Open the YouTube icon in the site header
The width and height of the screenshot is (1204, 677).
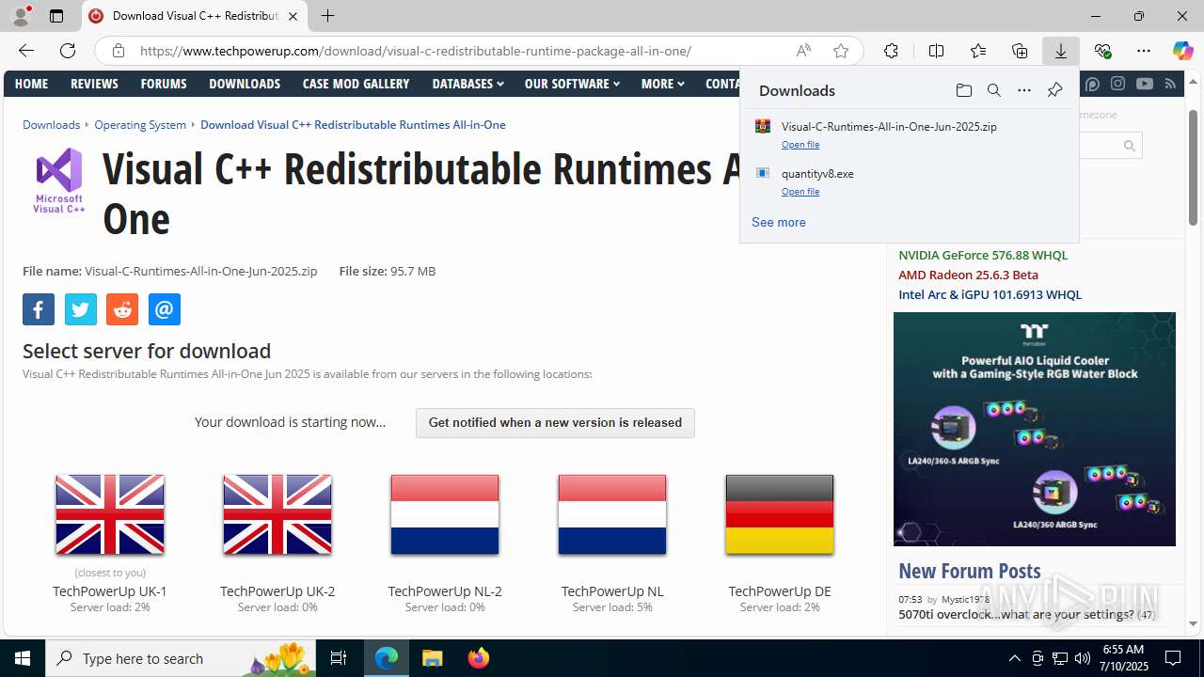[1144, 84]
